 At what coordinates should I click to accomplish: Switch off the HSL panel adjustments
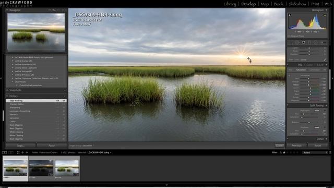(288, 65)
